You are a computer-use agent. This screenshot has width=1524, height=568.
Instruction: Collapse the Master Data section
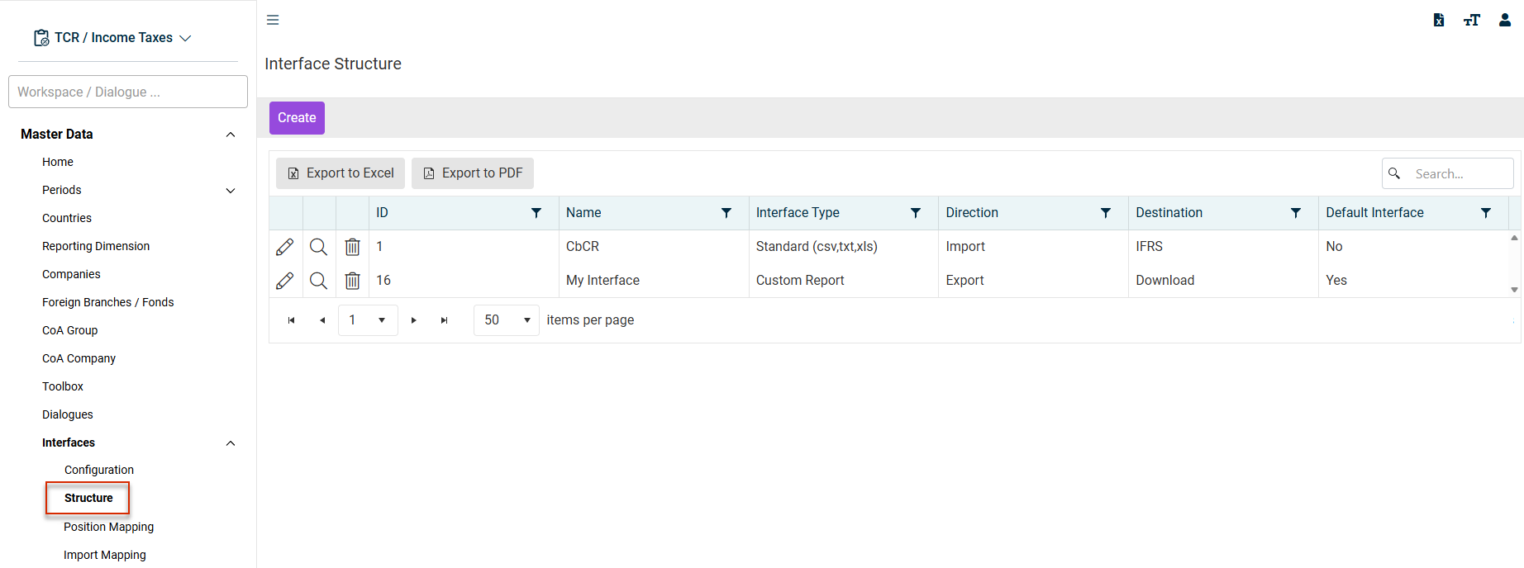click(231, 135)
